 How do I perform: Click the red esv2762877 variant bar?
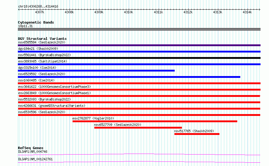pos(155,121)
